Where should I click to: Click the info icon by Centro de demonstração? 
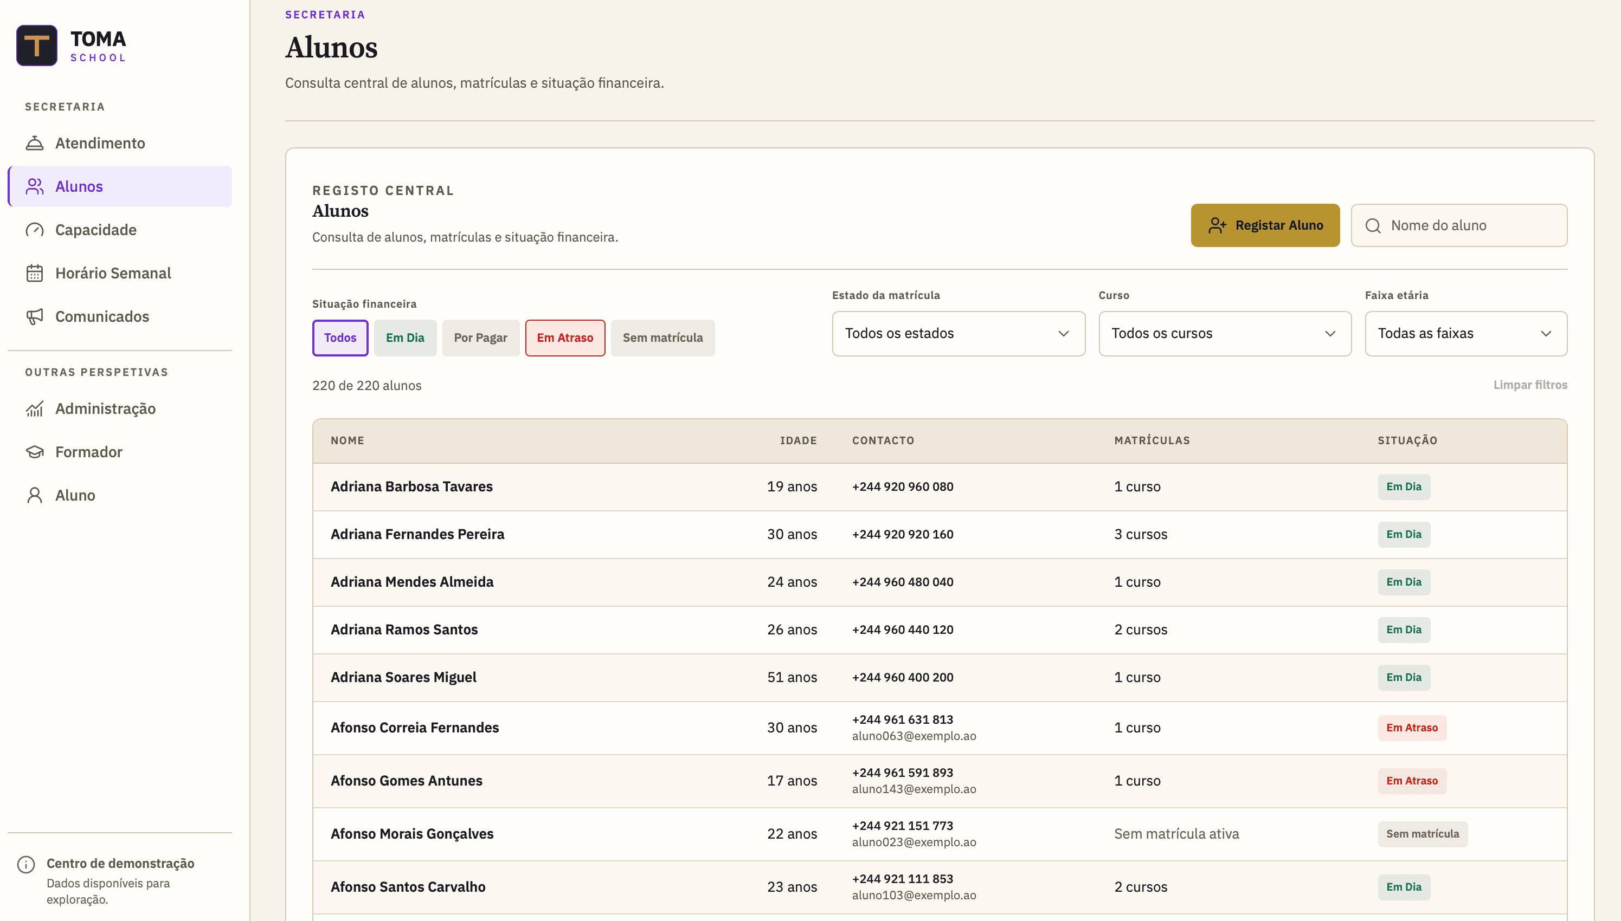coord(26,865)
